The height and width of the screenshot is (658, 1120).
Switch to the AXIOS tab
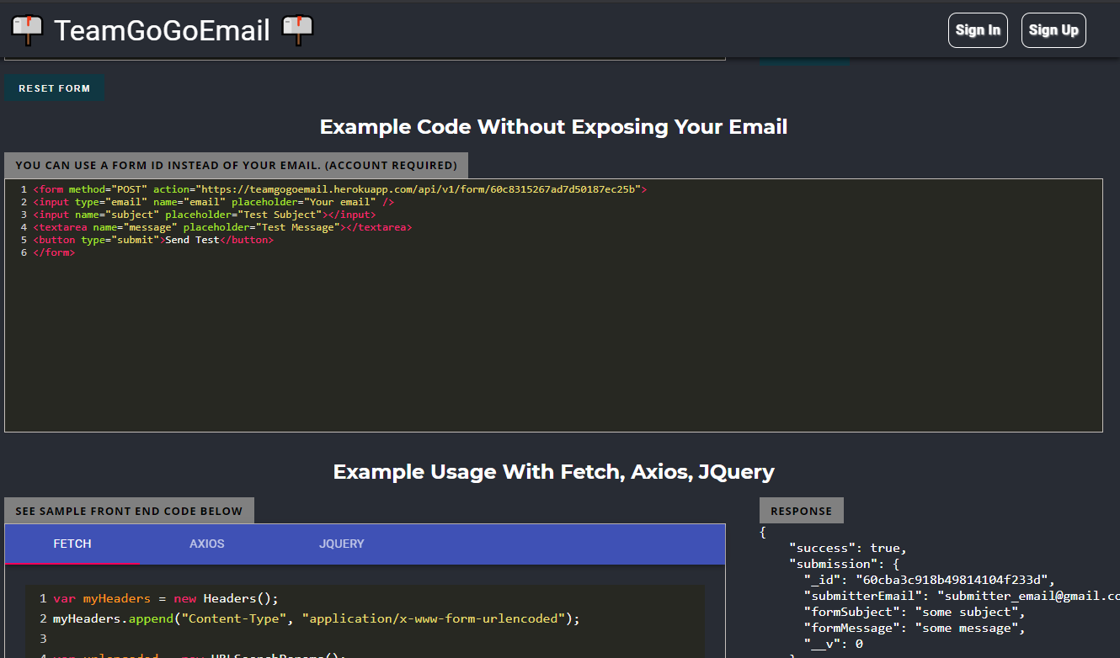point(206,544)
